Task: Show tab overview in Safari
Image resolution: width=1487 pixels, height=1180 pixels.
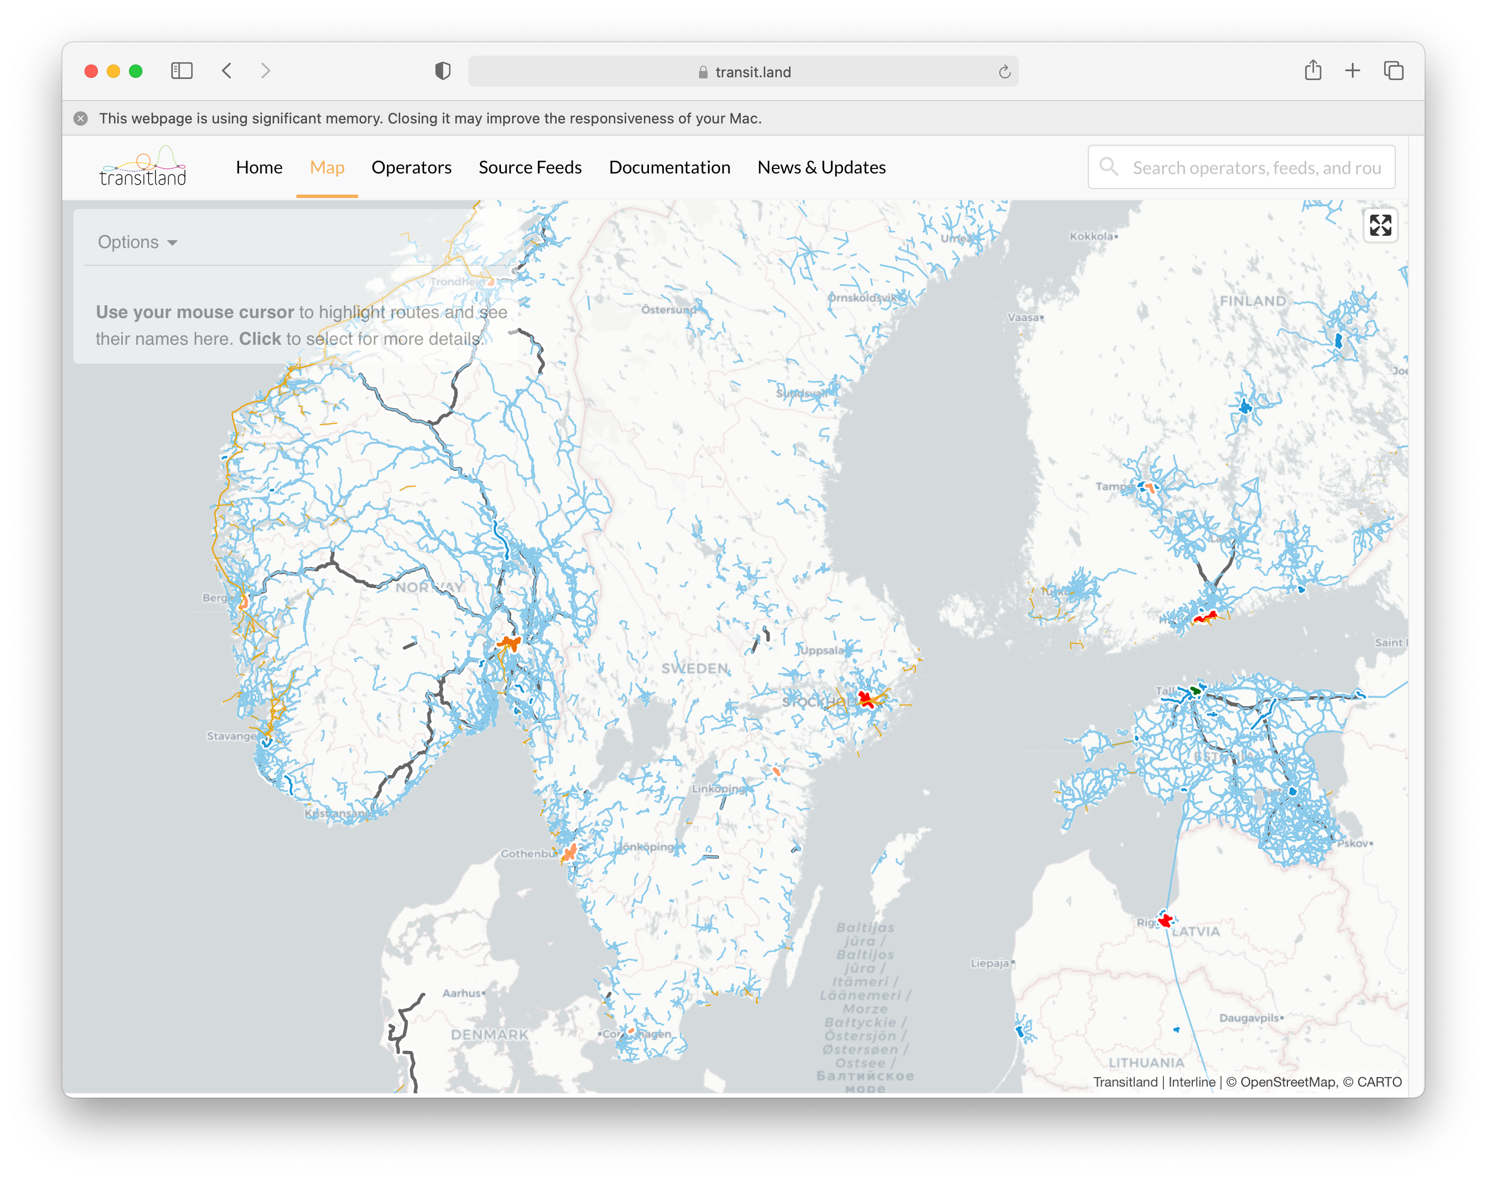Action: click(x=1393, y=71)
